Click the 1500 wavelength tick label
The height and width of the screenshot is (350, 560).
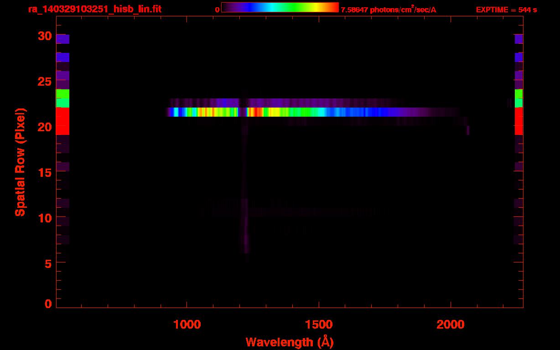tap(319, 324)
